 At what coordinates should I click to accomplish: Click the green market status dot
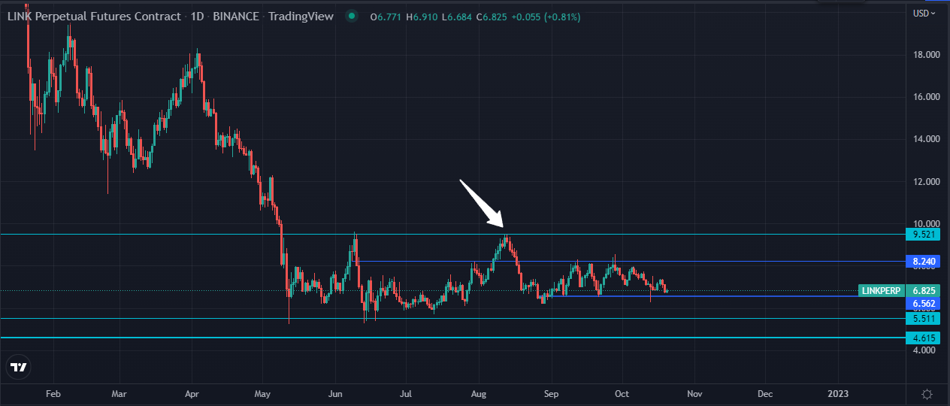(351, 17)
